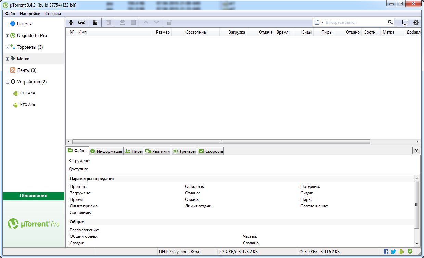424x258 pixels.
Task: Switch to Информация tab
Action: pos(106,151)
